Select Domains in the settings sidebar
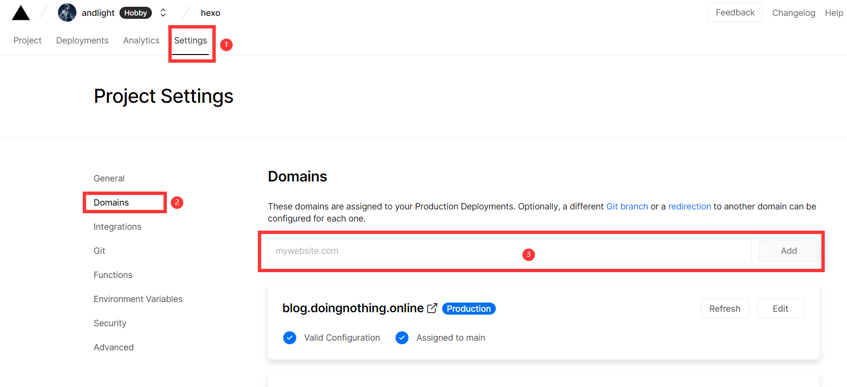Viewport: 847px width, 387px height. point(111,203)
